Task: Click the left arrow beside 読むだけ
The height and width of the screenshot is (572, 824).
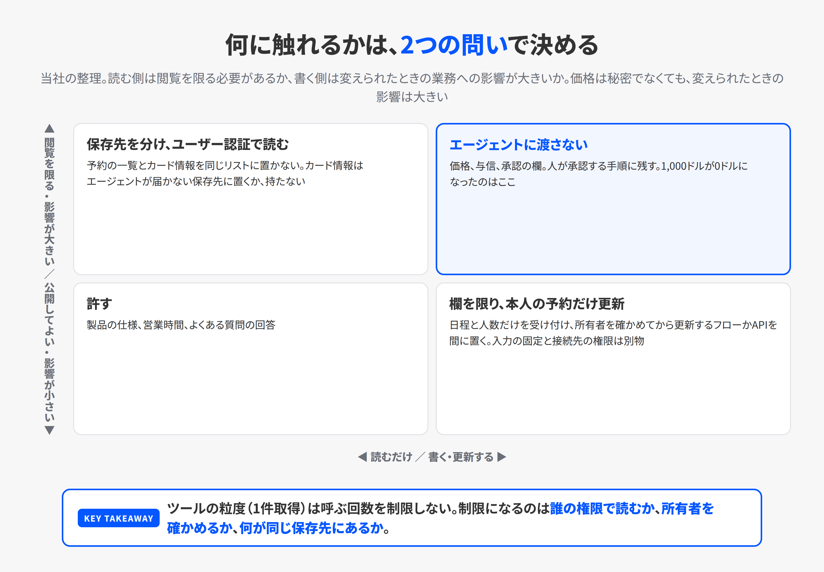Action: 362,457
